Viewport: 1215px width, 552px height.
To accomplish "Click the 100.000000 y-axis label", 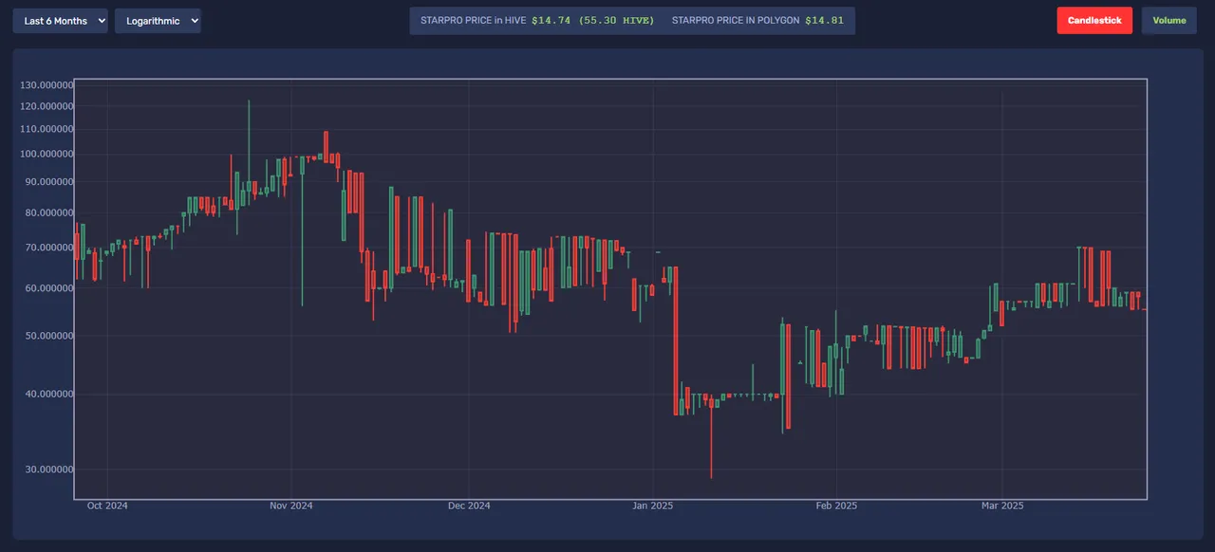I will [x=47, y=154].
